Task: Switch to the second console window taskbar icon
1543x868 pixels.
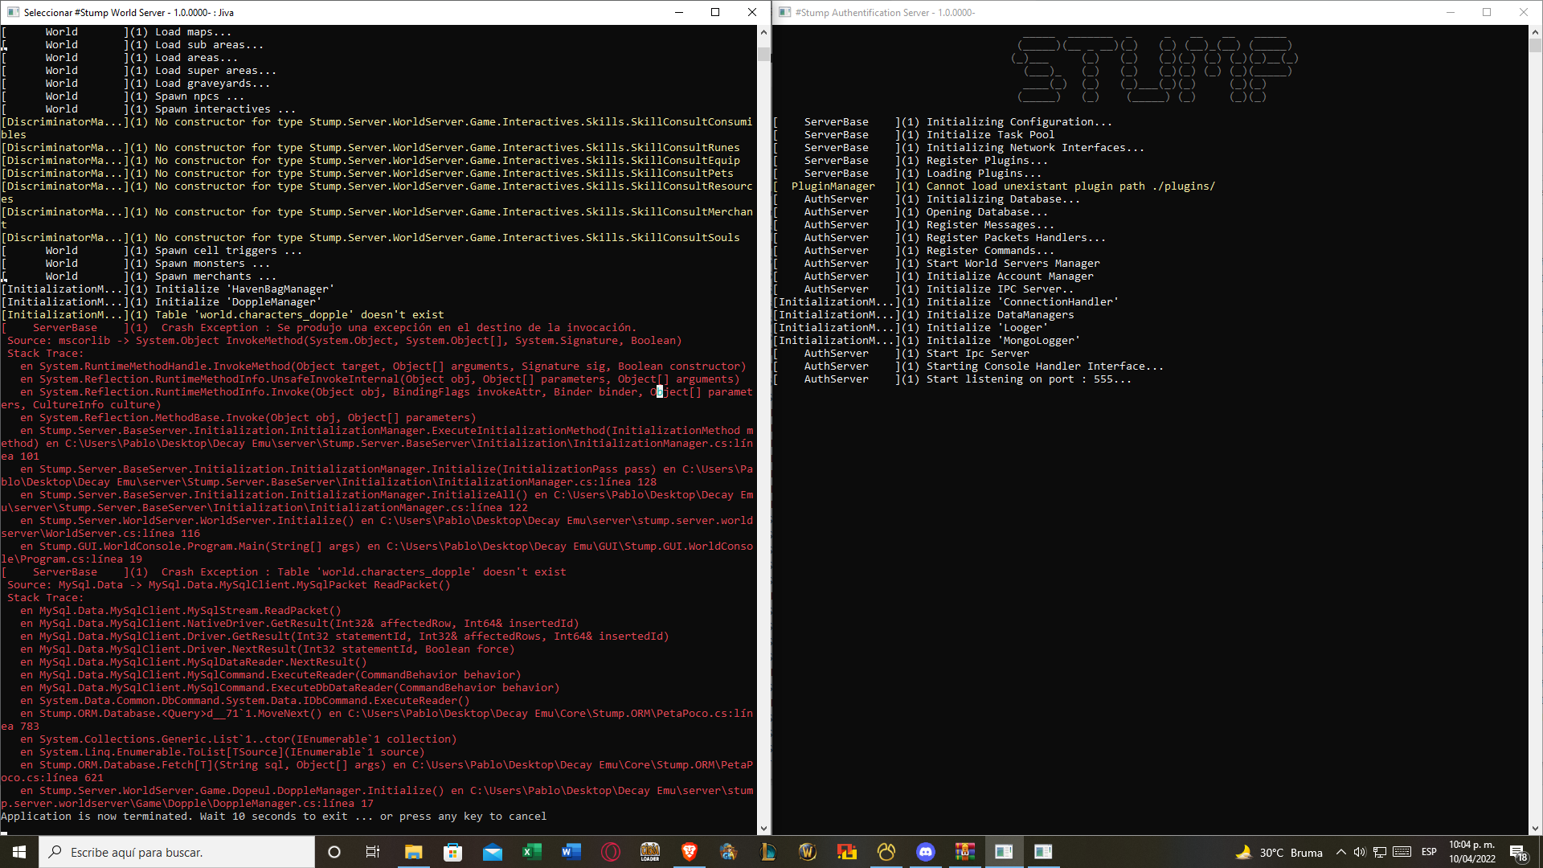Action: [1043, 852]
